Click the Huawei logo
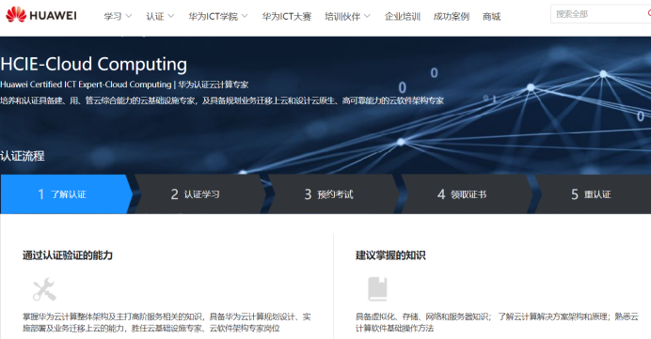This screenshot has width=651, height=339. 41,15
